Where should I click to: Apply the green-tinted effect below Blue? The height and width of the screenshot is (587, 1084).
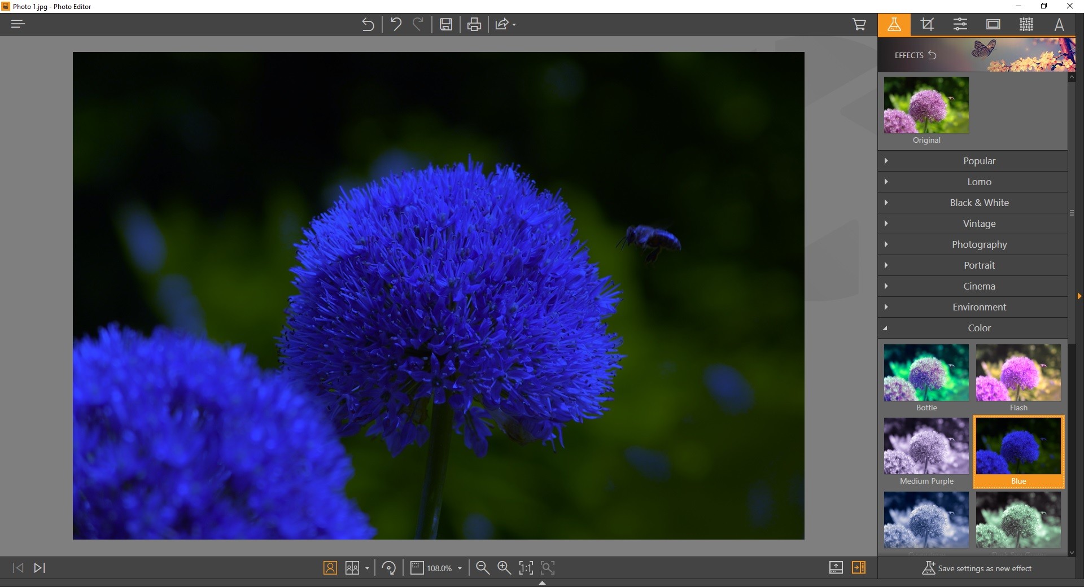[x=1019, y=520]
